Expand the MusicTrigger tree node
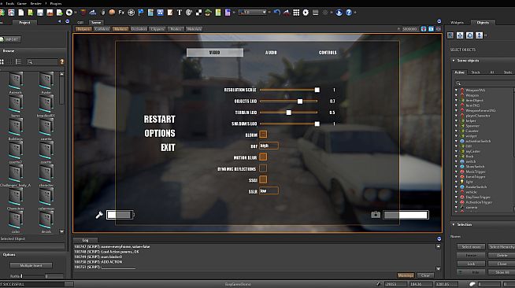Screen dimensions: 515x288 (456, 172)
